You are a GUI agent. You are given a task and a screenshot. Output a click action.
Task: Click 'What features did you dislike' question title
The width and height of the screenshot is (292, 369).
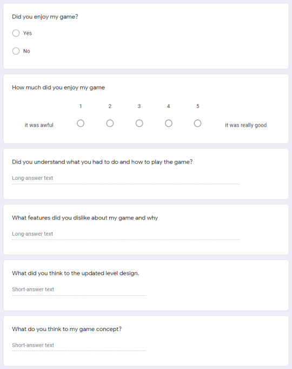point(85,218)
